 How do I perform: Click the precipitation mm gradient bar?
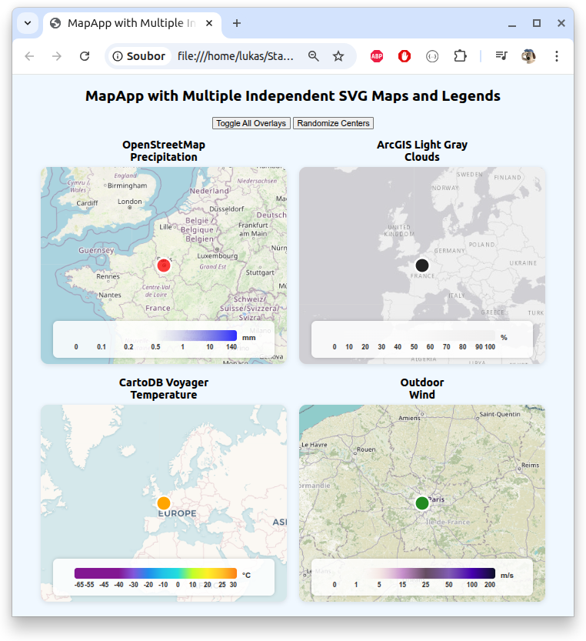[155, 336]
